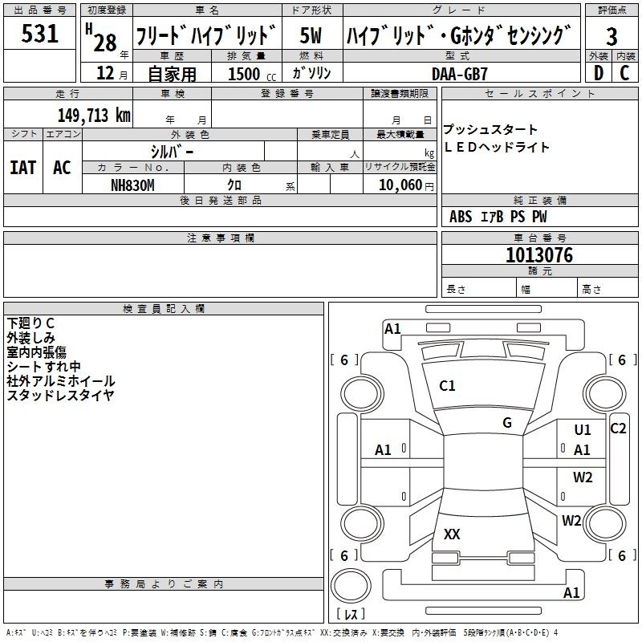Click the IAT shift type cell
The image size is (642, 642).
pos(22,167)
